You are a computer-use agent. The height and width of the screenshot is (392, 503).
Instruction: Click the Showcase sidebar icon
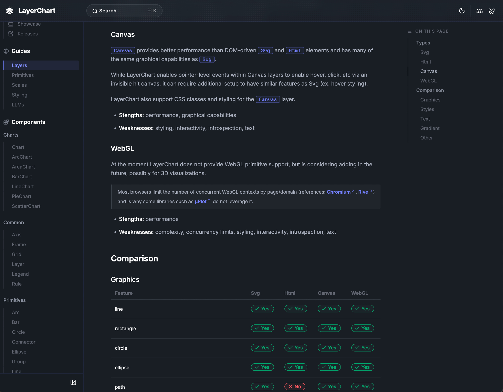(11, 24)
